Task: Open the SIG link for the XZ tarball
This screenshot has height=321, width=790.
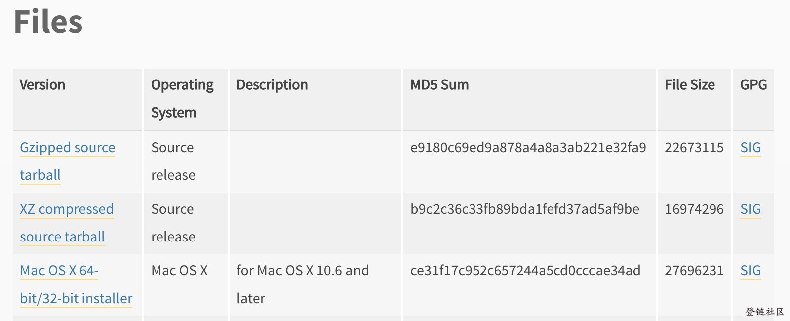Action: coord(750,209)
